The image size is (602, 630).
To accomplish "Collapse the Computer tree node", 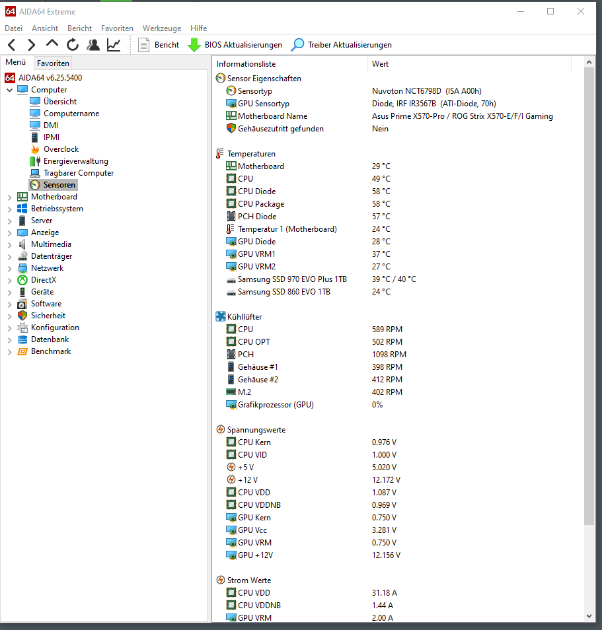I will click(x=10, y=90).
